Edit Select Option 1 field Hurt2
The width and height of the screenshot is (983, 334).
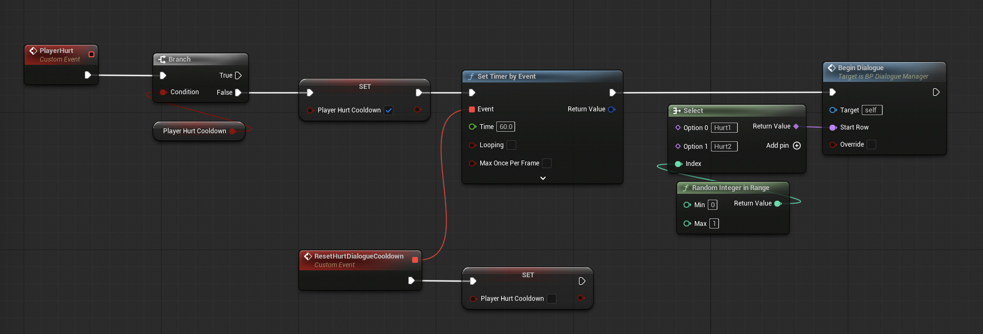(724, 147)
